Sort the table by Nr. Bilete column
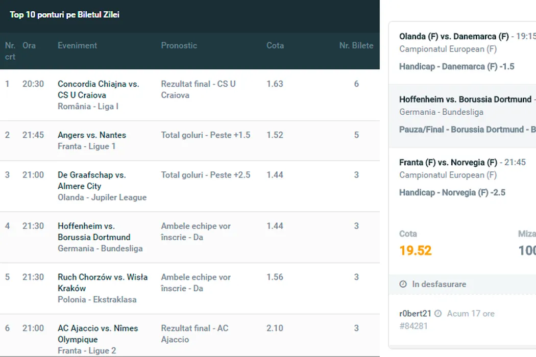 pyautogui.click(x=356, y=45)
